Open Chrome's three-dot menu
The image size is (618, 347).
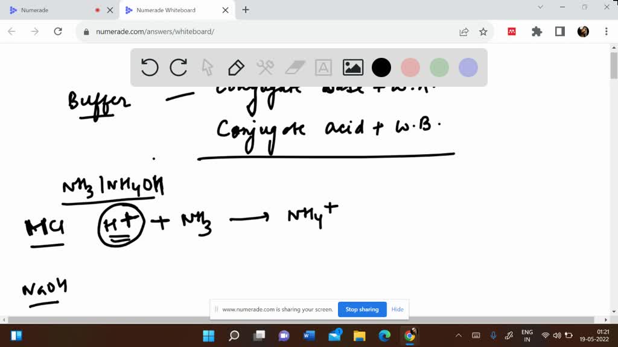click(x=605, y=32)
